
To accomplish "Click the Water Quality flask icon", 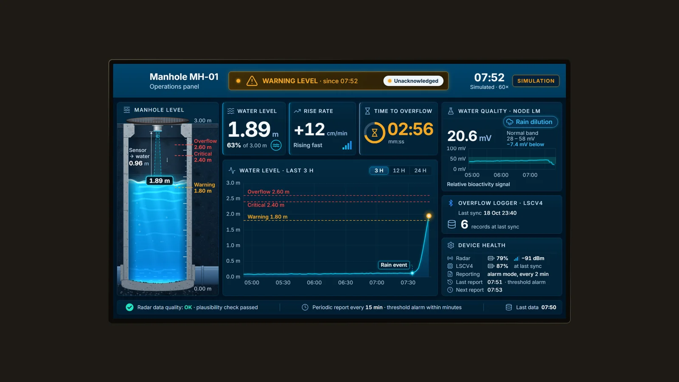I will (x=451, y=111).
